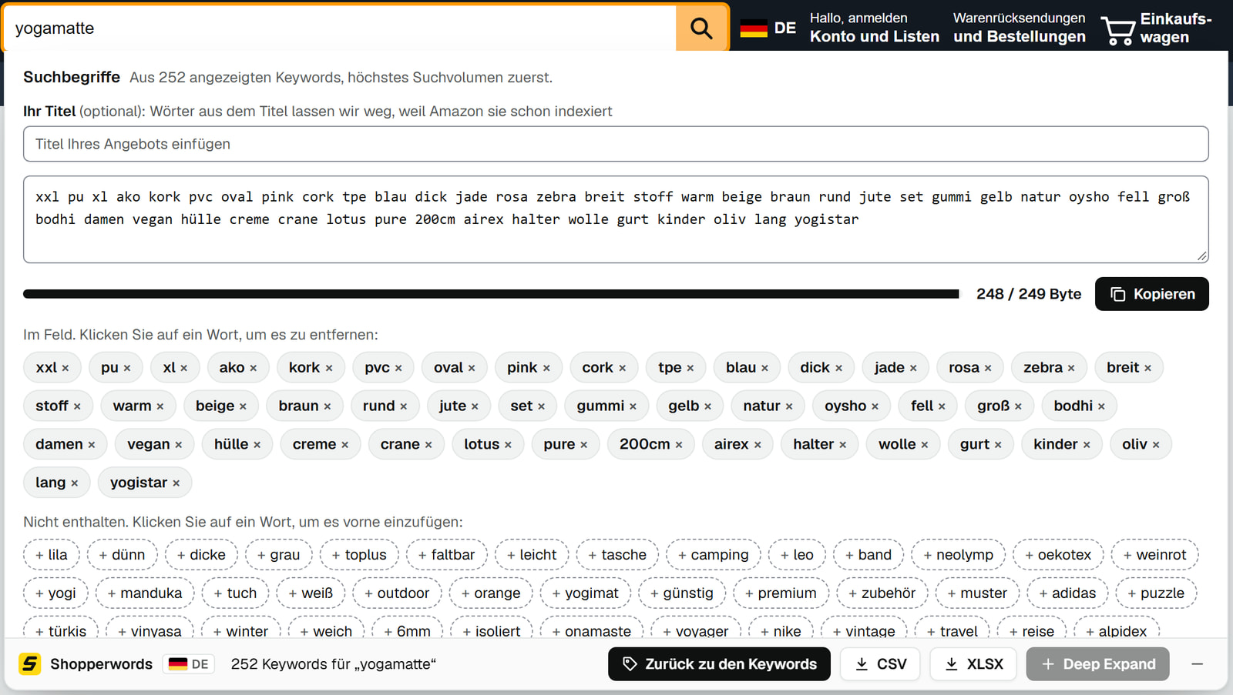The image size is (1233, 695).
Task: Click Zurück zu den Keywords button
Action: 719,663
